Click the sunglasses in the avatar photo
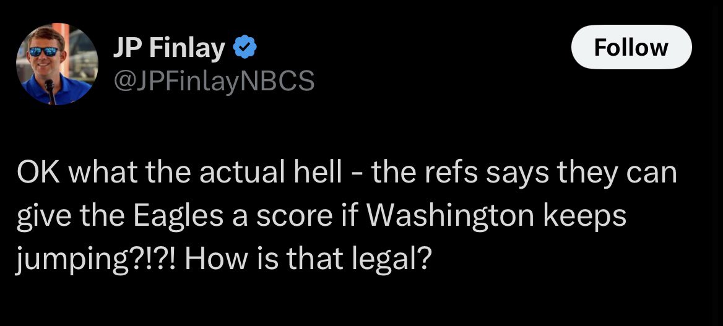 click(44, 51)
